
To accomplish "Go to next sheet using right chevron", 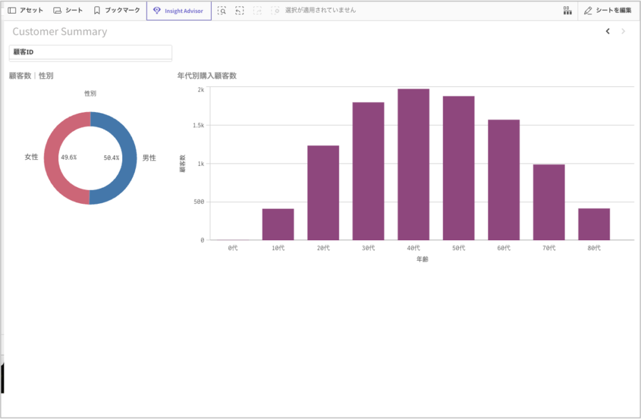I will tap(623, 31).
